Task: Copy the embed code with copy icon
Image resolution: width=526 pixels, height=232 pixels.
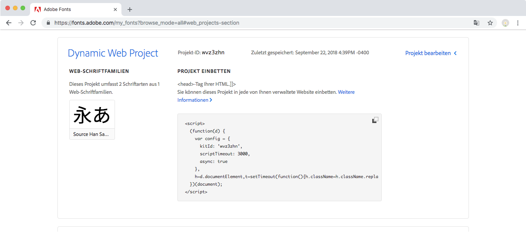Action: tap(375, 120)
